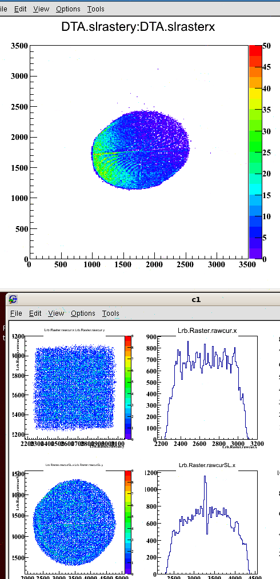280x579 pixels.
Task: Click the c1 window title text
Action: tap(196, 299)
